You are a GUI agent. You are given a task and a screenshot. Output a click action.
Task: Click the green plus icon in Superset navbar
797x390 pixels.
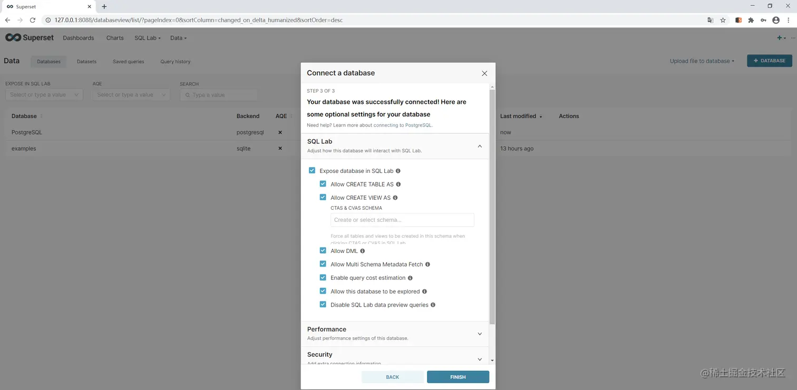tap(780, 38)
